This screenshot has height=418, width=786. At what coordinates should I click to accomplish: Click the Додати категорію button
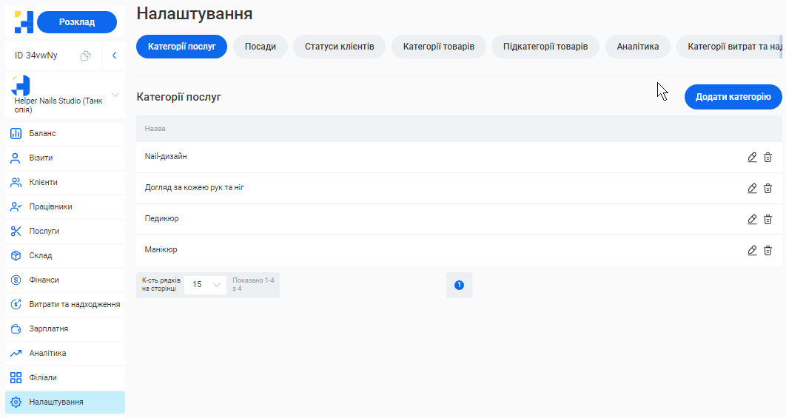pos(733,97)
